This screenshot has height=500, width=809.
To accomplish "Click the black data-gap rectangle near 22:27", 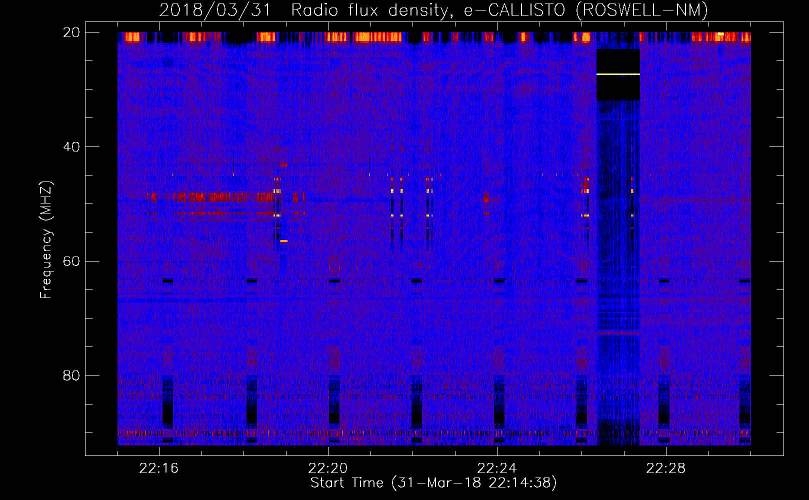I will click(x=618, y=74).
